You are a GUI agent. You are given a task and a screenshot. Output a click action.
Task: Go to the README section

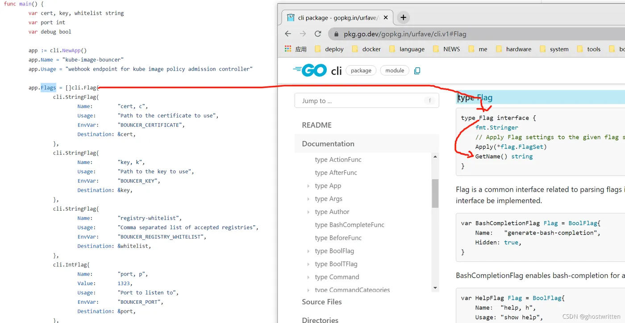click(x=317, y=125)
